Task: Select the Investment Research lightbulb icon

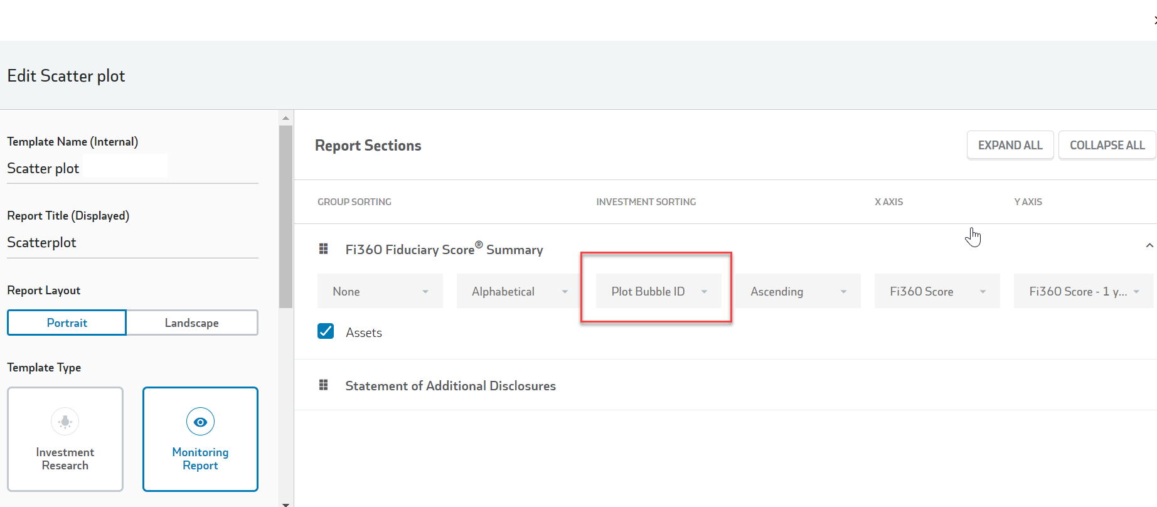Action: point(65,422)
